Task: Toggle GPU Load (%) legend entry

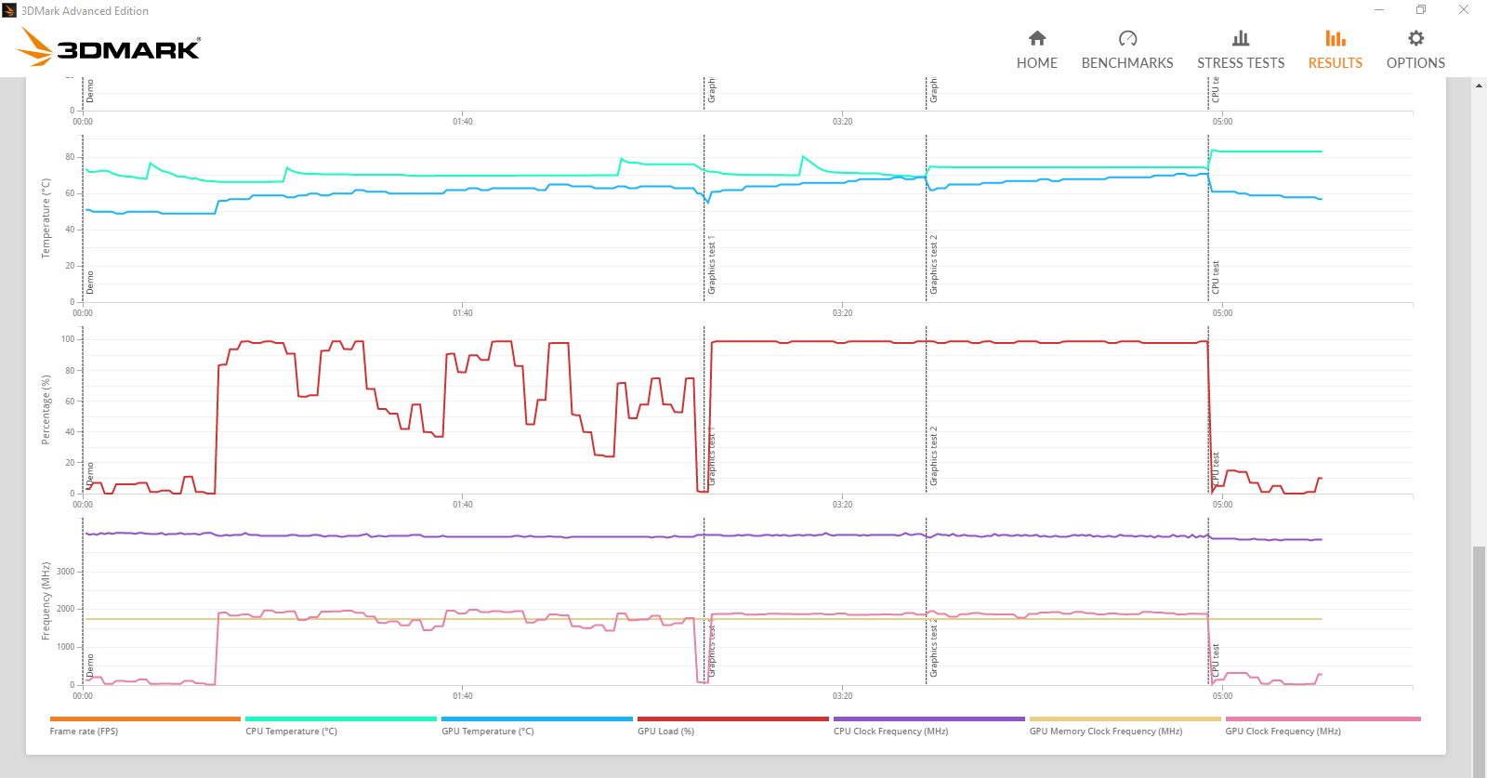Action: click(x=665, y=732)
